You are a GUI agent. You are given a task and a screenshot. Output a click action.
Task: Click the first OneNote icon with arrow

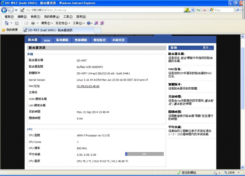tap(96, 23)
